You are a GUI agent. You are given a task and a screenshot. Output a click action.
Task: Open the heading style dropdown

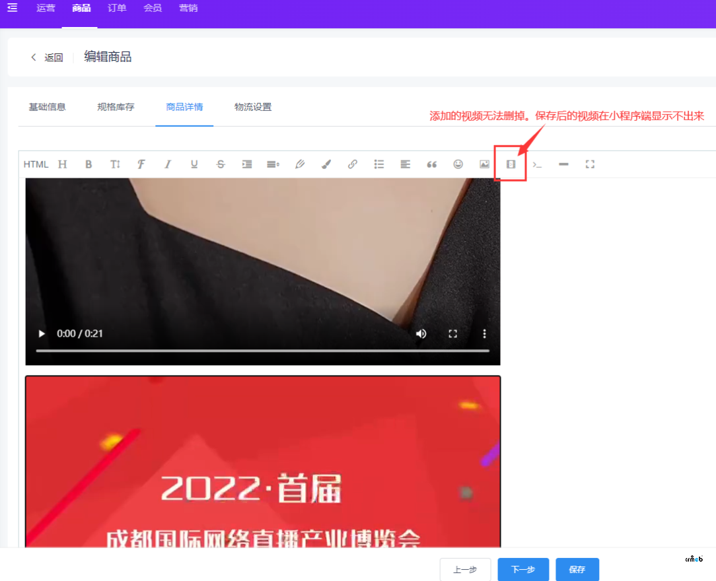[63, 164]
